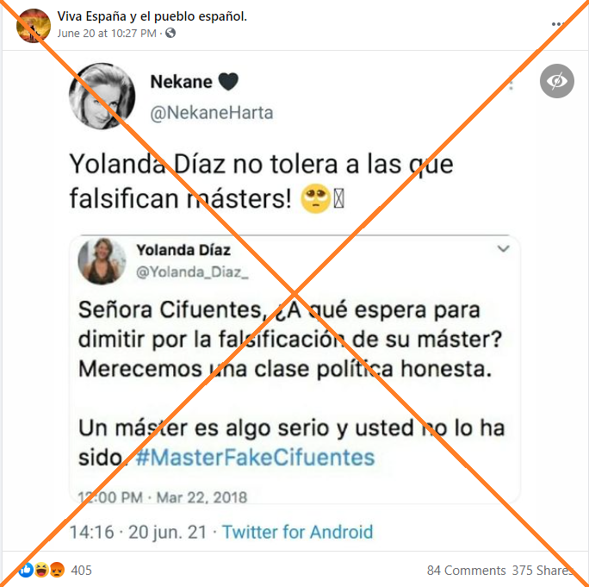Click the Like reaction icon
Viewport: 589px width, 587px height.
coord(26,570)
